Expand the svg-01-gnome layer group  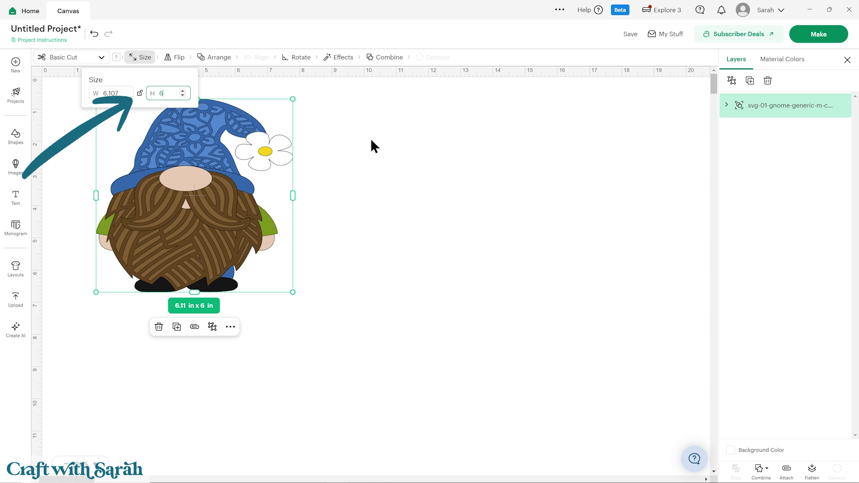pyautogui.click(x=727, y=105)
